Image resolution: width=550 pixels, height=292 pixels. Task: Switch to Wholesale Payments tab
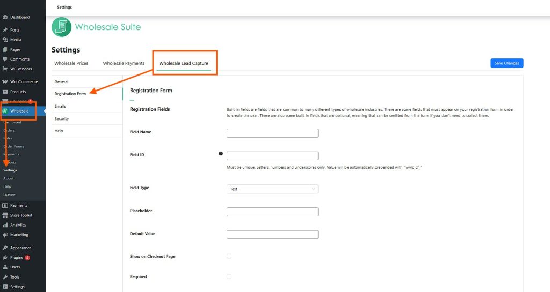tap(124, 63)
